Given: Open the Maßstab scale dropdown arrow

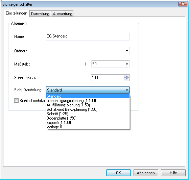Looking at the screenshot, I should (x=127, y=64).
